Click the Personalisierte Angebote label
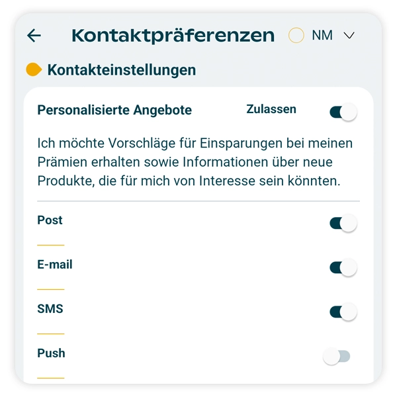Screen dimensions: 397x397 [114, 110]
